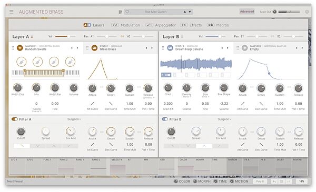Open the preset library browser icon
316x192 pixels.
tap(120, 12)
